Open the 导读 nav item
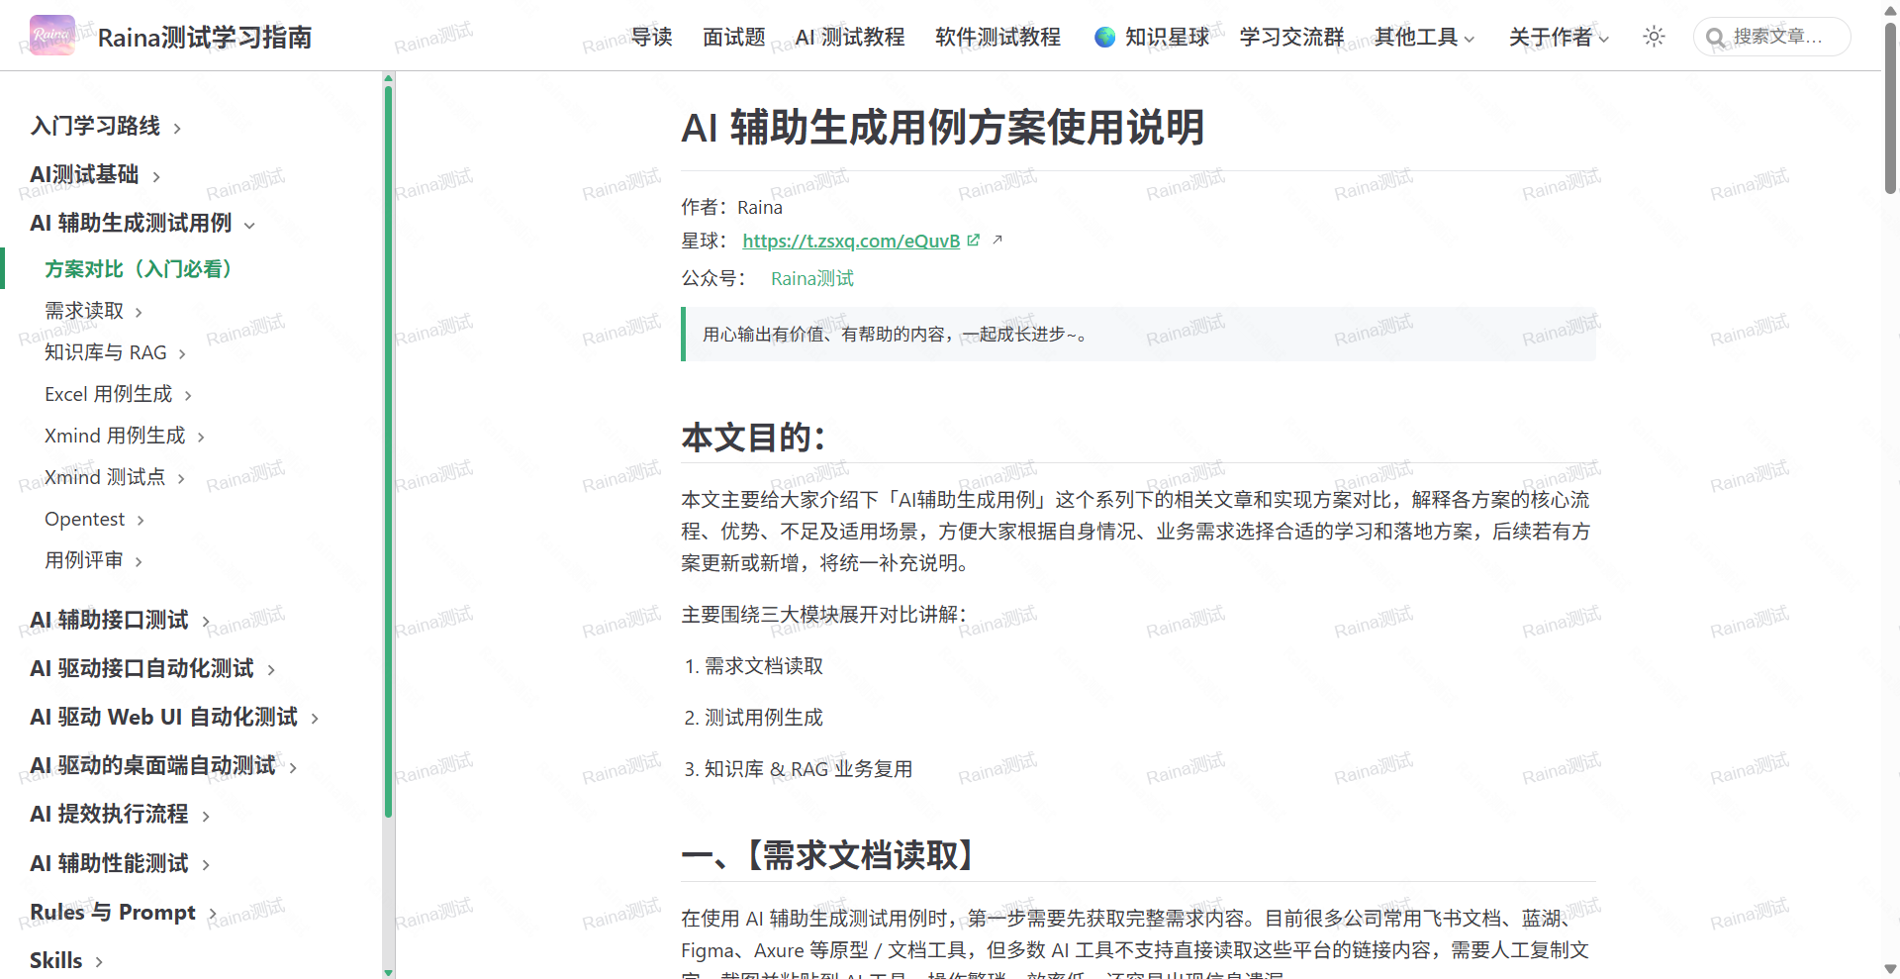The width and height of the screenshot is (1900, 979). click(652, 37)
